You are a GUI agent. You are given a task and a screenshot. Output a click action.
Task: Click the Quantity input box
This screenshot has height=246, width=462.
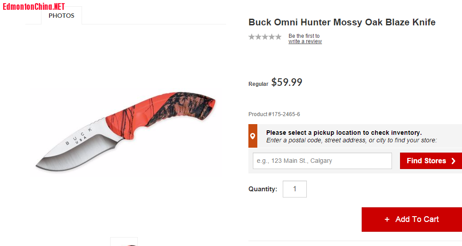294,189
